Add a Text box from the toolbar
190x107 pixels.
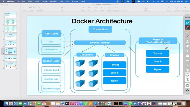point(96,9)
